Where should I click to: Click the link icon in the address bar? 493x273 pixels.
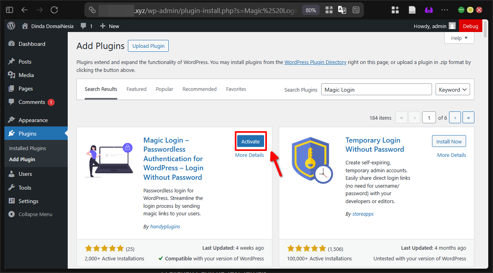point(92,10)
